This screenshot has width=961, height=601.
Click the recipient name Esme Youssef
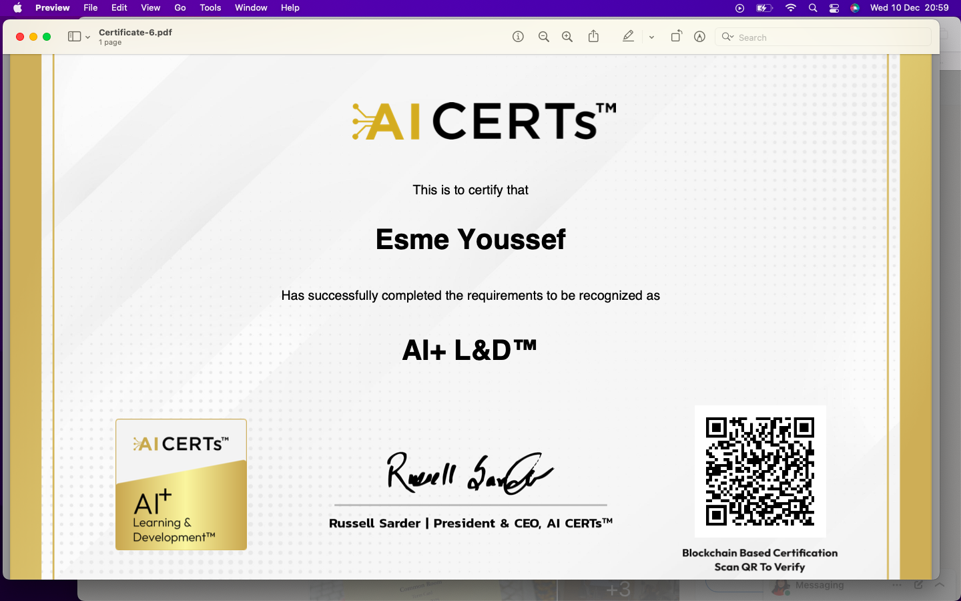470,239
